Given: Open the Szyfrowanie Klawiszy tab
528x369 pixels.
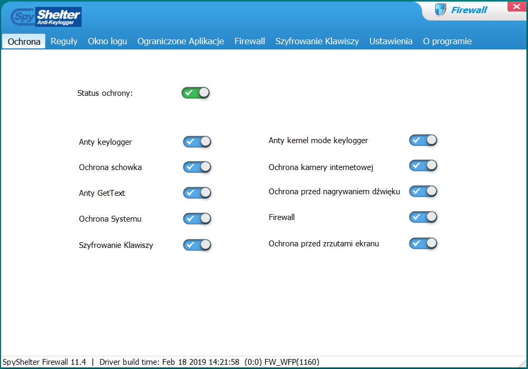Looking at the screenshot, I should [317, 42].
